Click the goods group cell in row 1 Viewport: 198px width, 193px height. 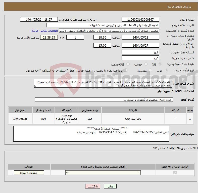[66, 119]
